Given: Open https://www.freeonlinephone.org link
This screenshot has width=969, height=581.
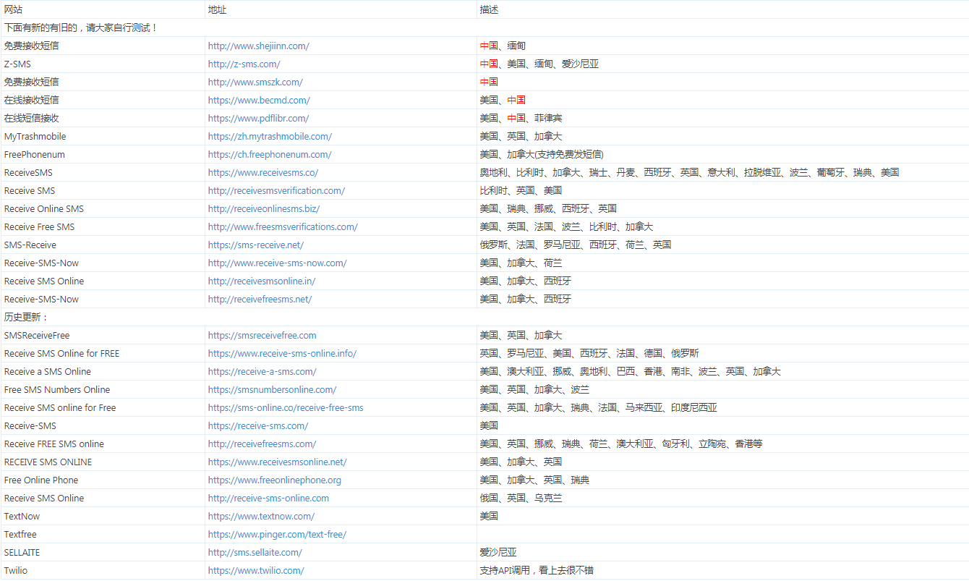Looking at the screenshot, I should pyautogui.click(x=275, y=480).
